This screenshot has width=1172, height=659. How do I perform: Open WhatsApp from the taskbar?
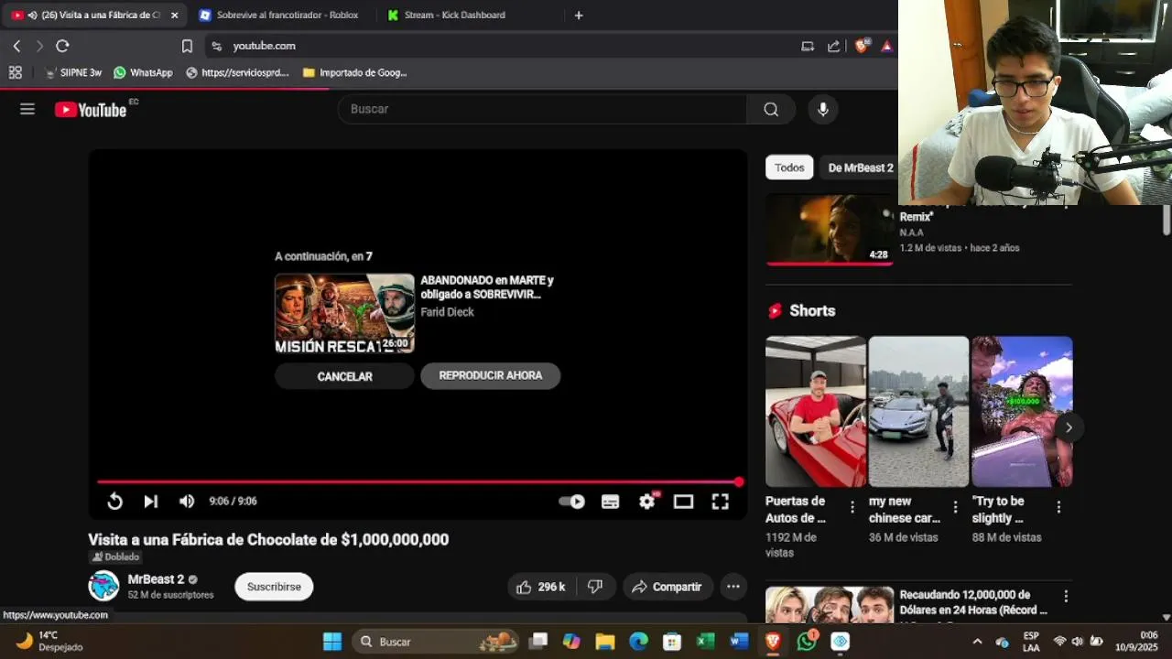(x=806, y=642)
